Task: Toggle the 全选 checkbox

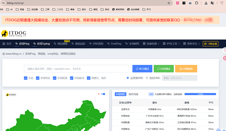Action: (26, 78)
